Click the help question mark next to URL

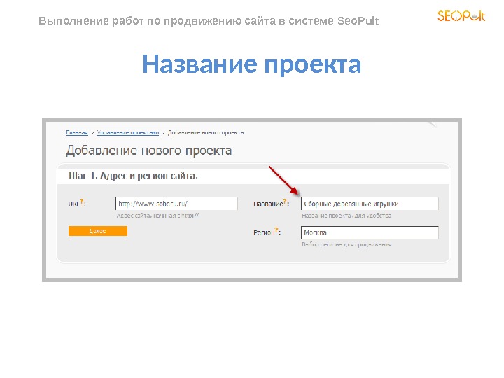(82, 202)
